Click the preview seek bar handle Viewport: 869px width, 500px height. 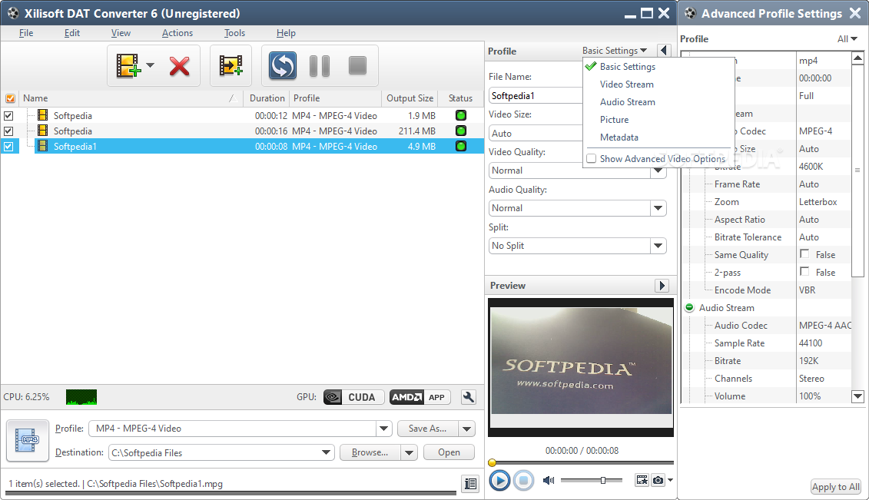click(x=492, y=462)
